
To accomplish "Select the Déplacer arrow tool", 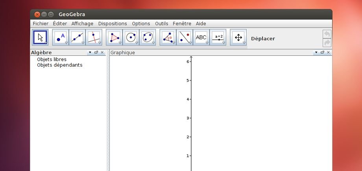I will [40, 38].
